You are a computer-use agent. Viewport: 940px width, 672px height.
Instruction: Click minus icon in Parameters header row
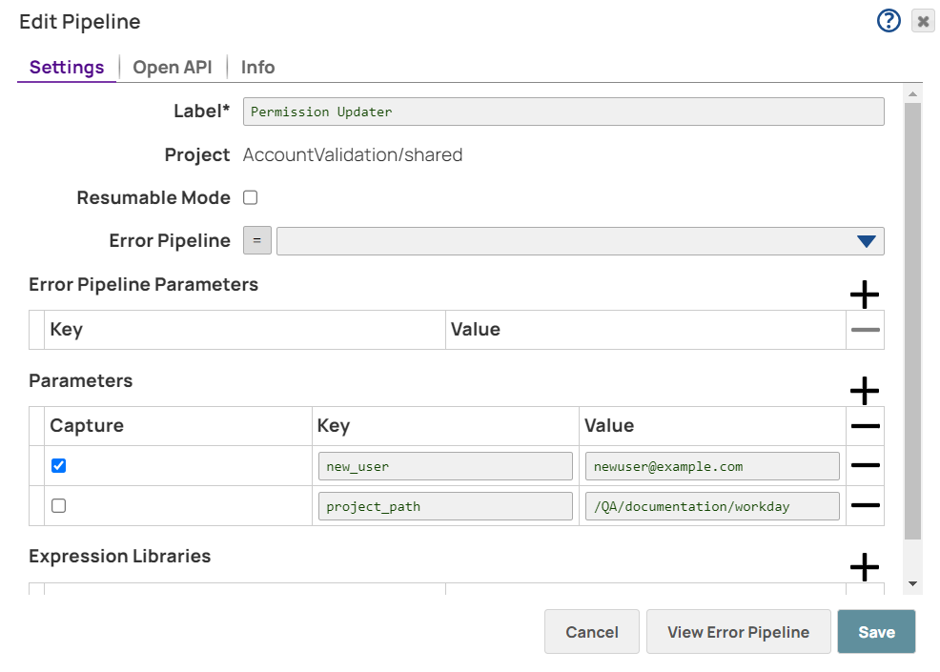click(x=865, y=426)
